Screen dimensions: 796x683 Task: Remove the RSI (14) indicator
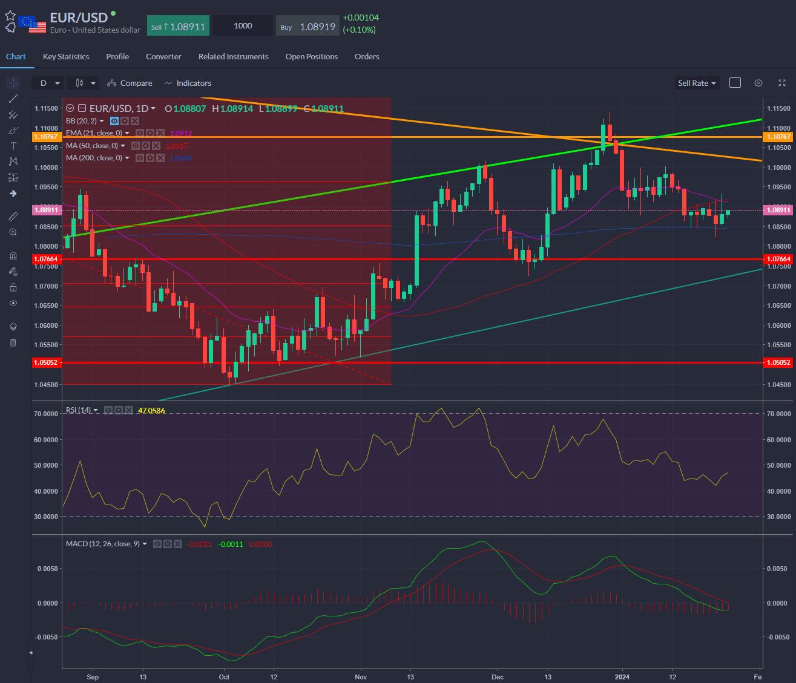[x=129, y=410]
